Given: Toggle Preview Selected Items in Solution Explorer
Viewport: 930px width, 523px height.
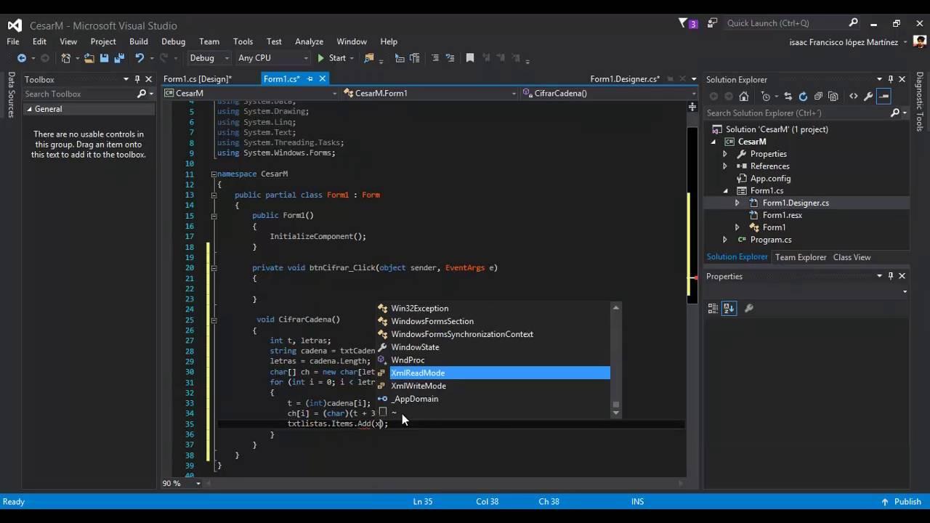Looking at the screenshot, I should click(883, 96).
